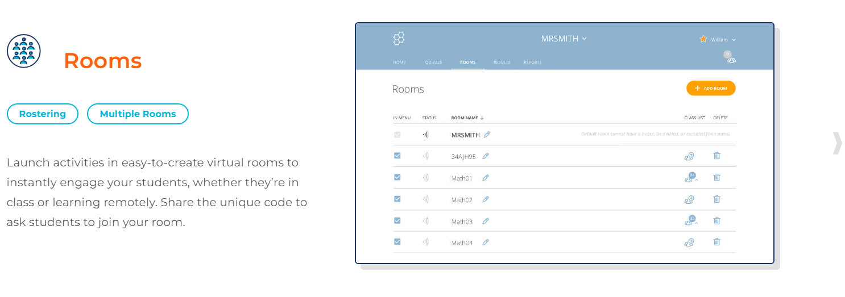This screenshot has width=845, height=297.
Task: Open the class list roster for Math01
Action: point(691,177)
